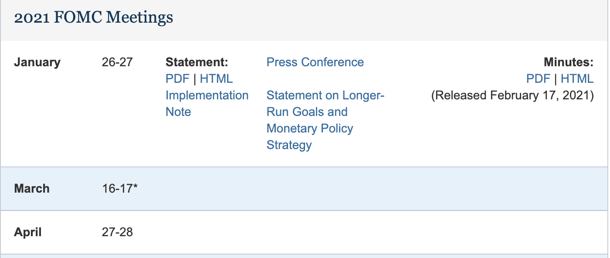Click the March month label
The height and width of the screenshot is (258, 610).
(32, 189)
